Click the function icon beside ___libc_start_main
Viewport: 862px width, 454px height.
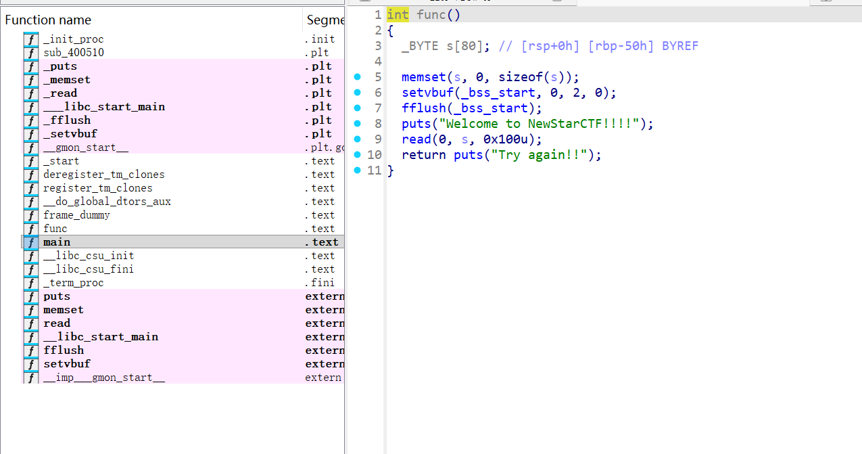point(31,107)
